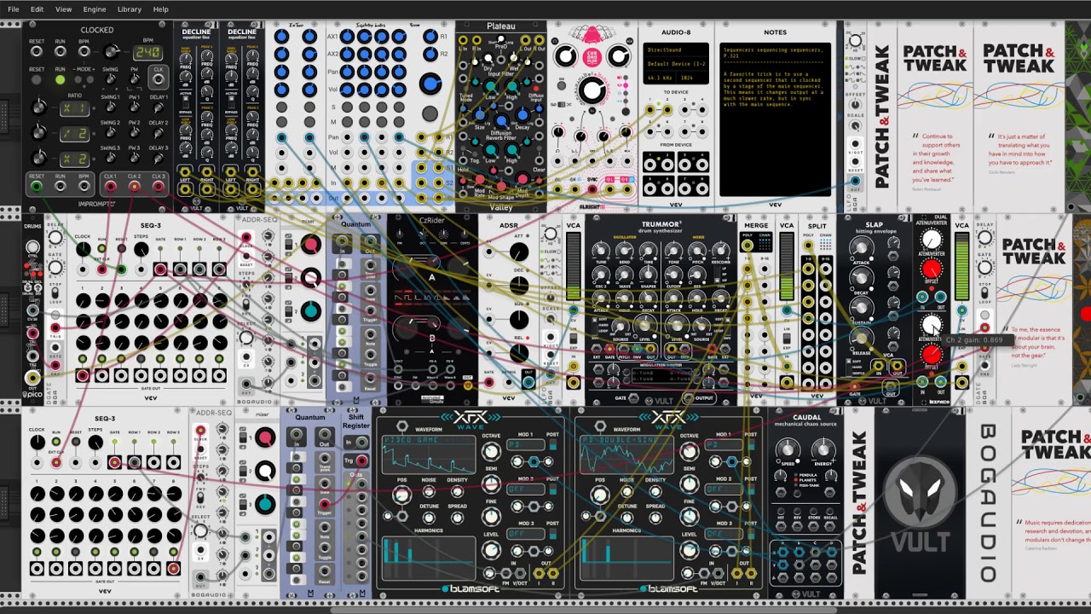The width and height of the screenshot is (1091, 614).
Task: Click the RESET button on Clocked module
Action: click(x=37, y=80)
